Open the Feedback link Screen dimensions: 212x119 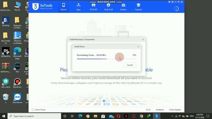coord(160,110)
